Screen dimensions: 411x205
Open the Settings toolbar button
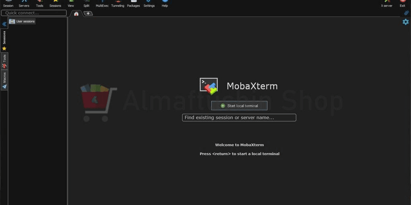149,4
